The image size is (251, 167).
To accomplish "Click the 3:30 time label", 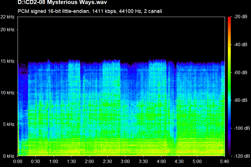I will (x=143, y=162).
